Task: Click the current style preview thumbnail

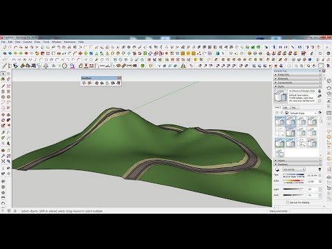Action: pyautogui.click(x=281, y=96)
